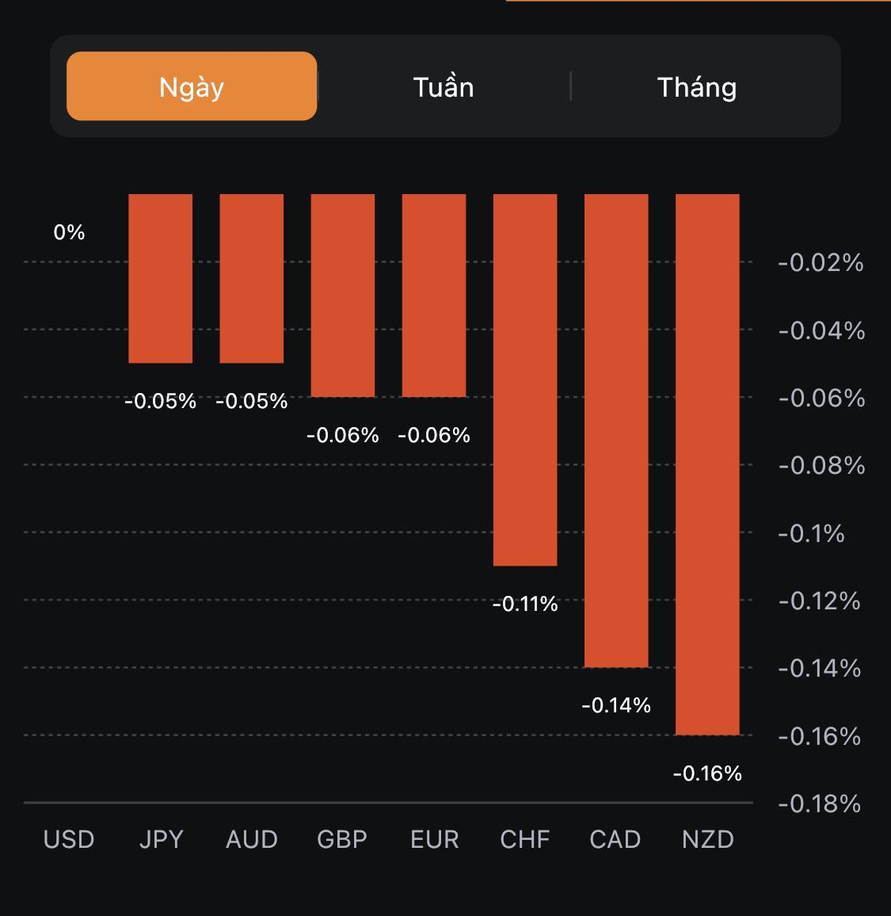This screenshot has height=916, width=891.
Task: Click the -0.1% y-axis tick label
Action: point(812,533)
